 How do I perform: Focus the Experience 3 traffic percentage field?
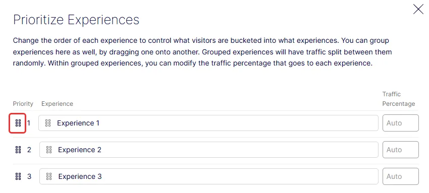[401, 176]
